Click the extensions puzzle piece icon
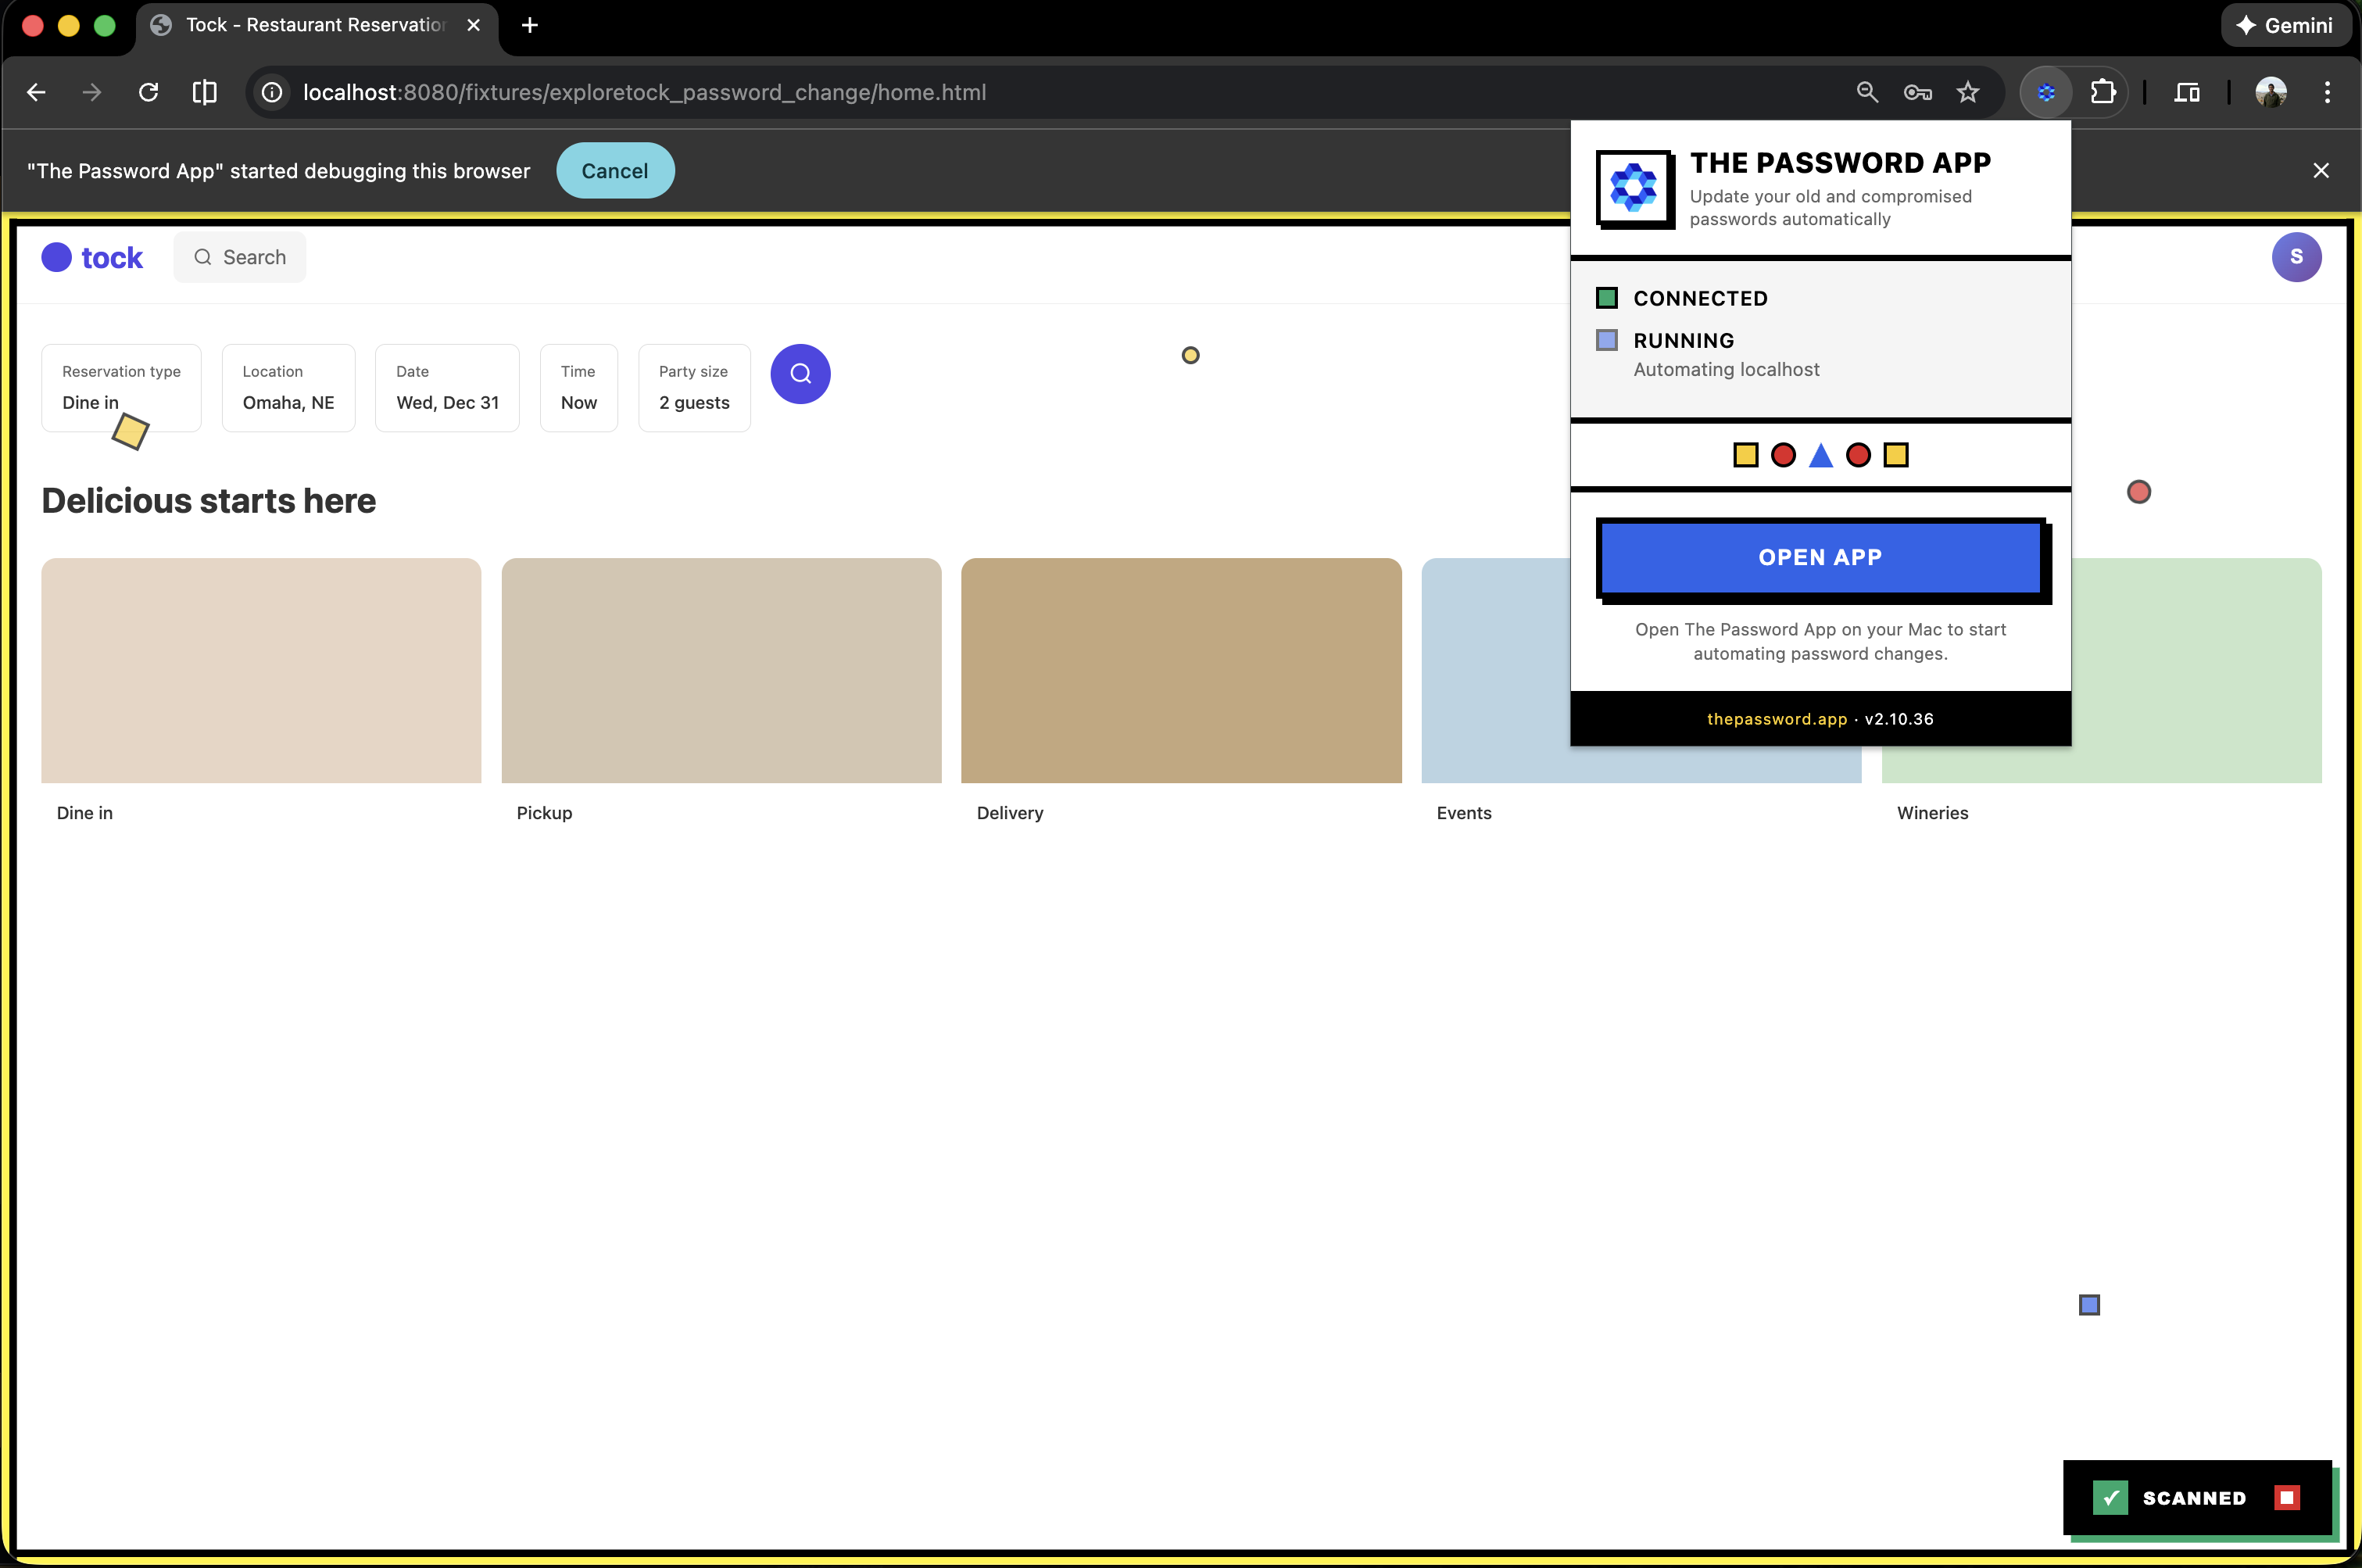Screen dimensions: 2362x1568 coord(2104,92)
